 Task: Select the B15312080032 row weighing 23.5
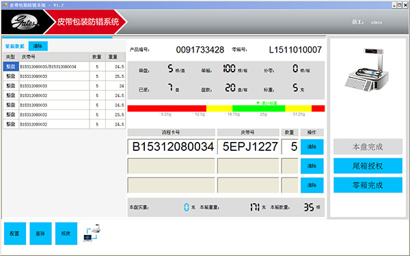click(64, 115)
